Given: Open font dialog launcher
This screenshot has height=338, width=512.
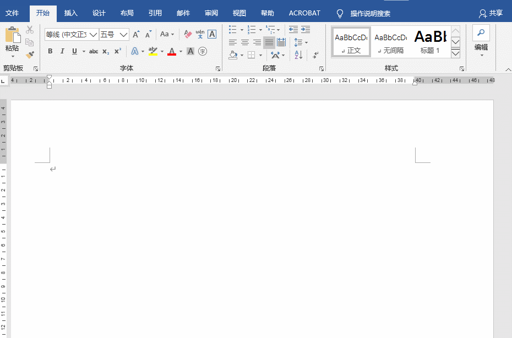Looking at the screenshot, I should (x=218, y=69).
